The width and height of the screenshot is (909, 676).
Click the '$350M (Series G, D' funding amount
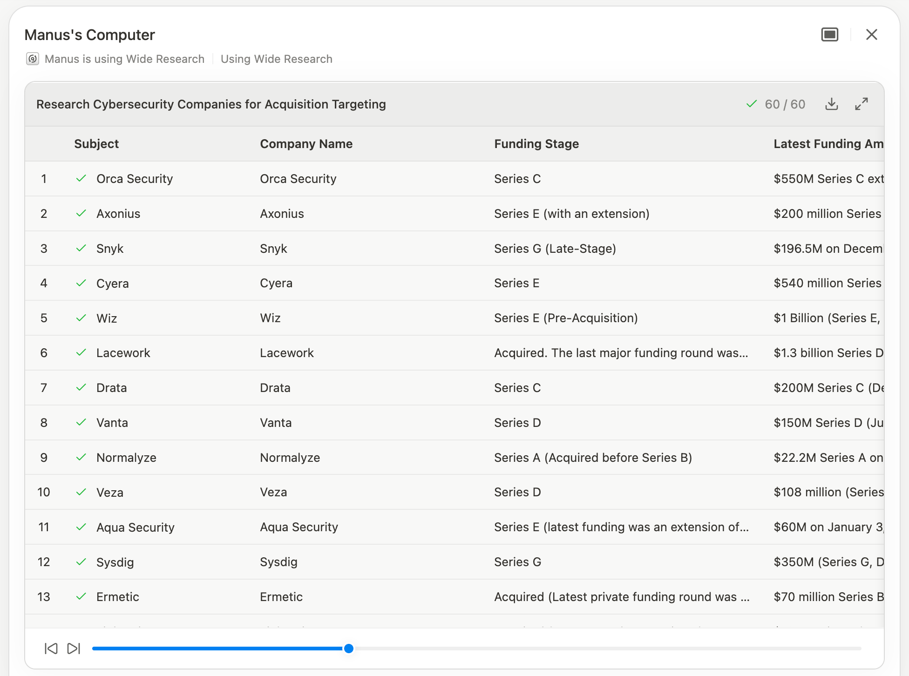pyautogui.click(x=828, y=562)
